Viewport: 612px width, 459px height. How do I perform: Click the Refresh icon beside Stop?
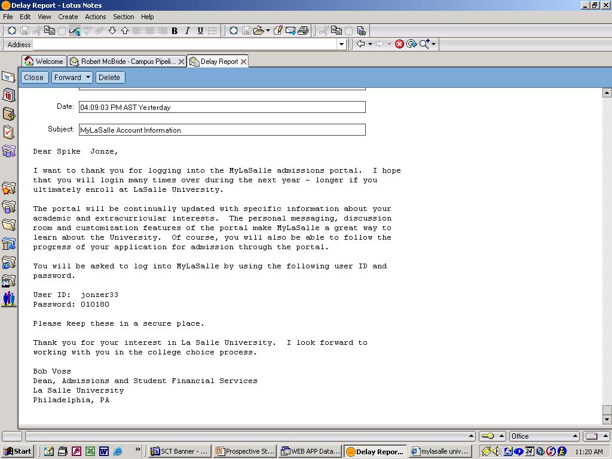point(411,44)
